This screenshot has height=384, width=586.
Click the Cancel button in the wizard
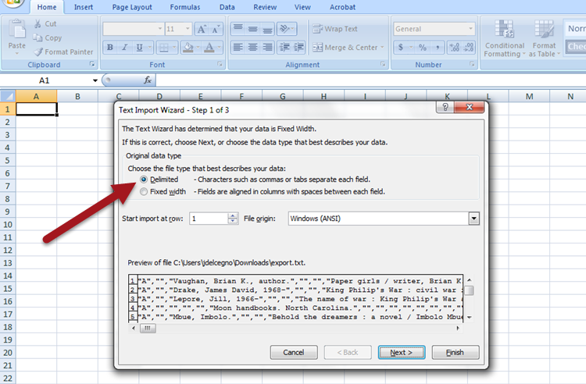pyautogui.click(x=294, y=352)
